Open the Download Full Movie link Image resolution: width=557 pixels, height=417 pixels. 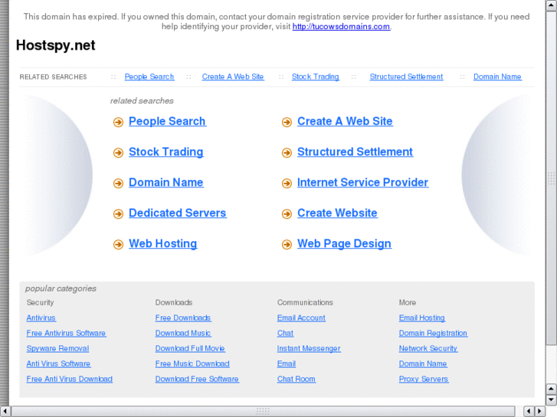coord(190,348)
